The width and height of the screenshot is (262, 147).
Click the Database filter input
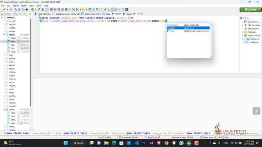(7, 14)
